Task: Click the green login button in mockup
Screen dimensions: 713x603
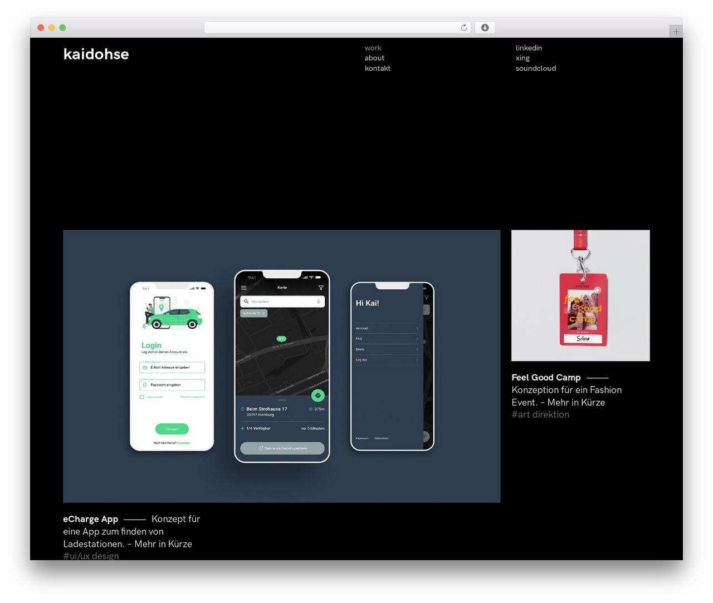Action: click(172, 429)
